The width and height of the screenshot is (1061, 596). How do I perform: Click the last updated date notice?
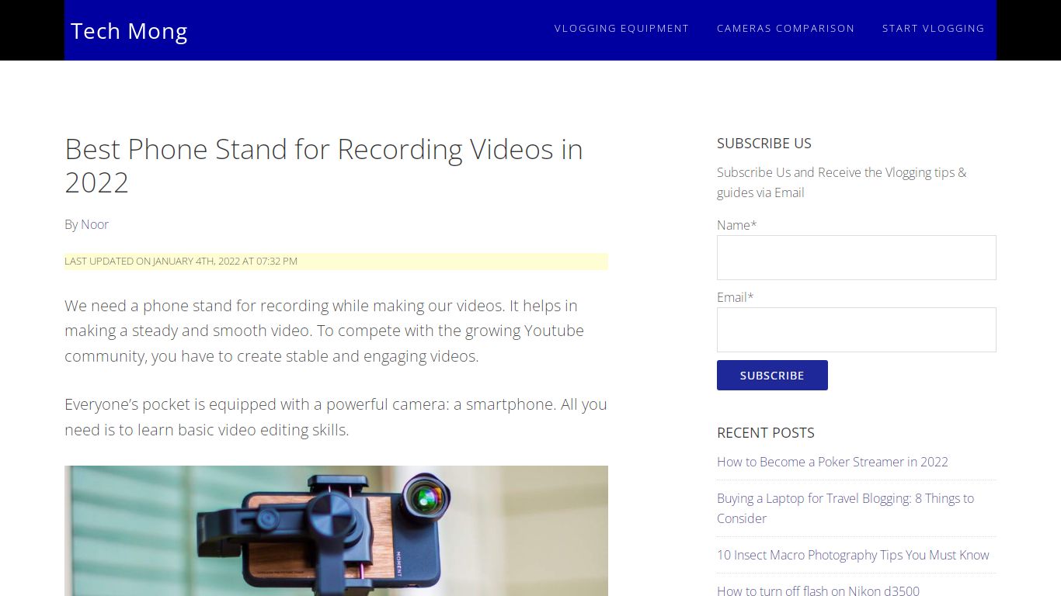(x=336, y=262)
